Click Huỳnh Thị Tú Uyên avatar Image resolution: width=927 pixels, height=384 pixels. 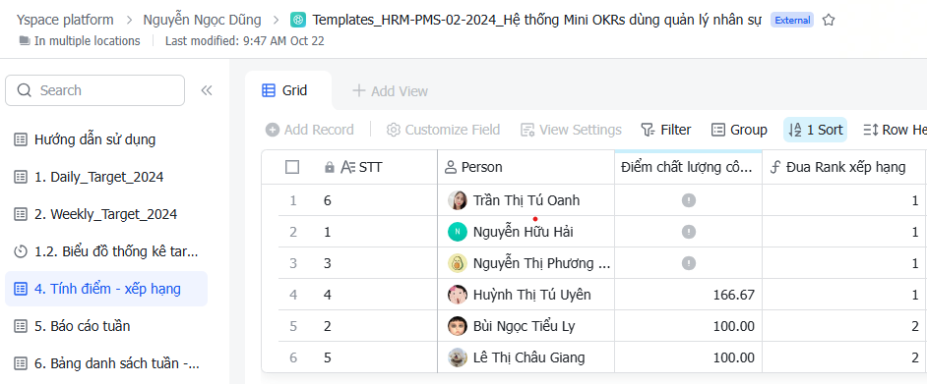pyautogui.click(x=458, y=295)
